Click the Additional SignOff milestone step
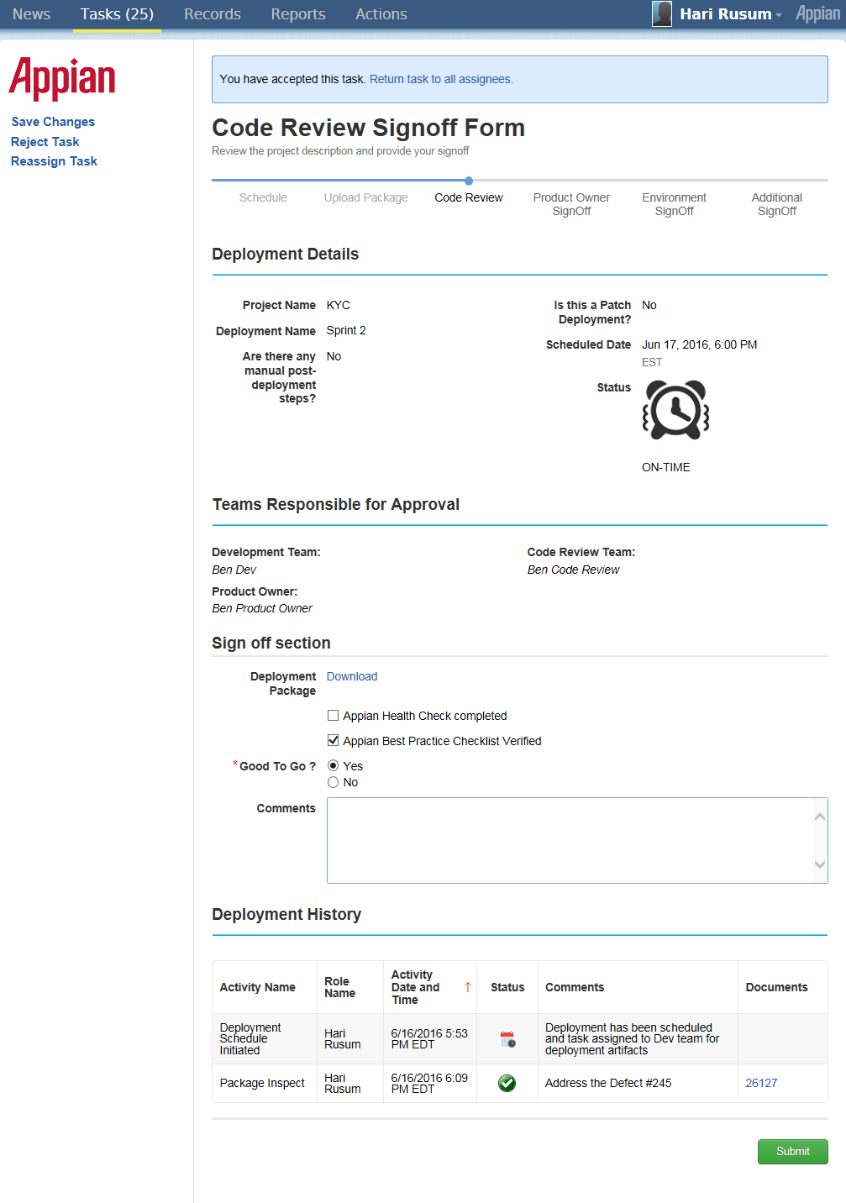The width and height of the screenshot is (846, 1203). 777,204
